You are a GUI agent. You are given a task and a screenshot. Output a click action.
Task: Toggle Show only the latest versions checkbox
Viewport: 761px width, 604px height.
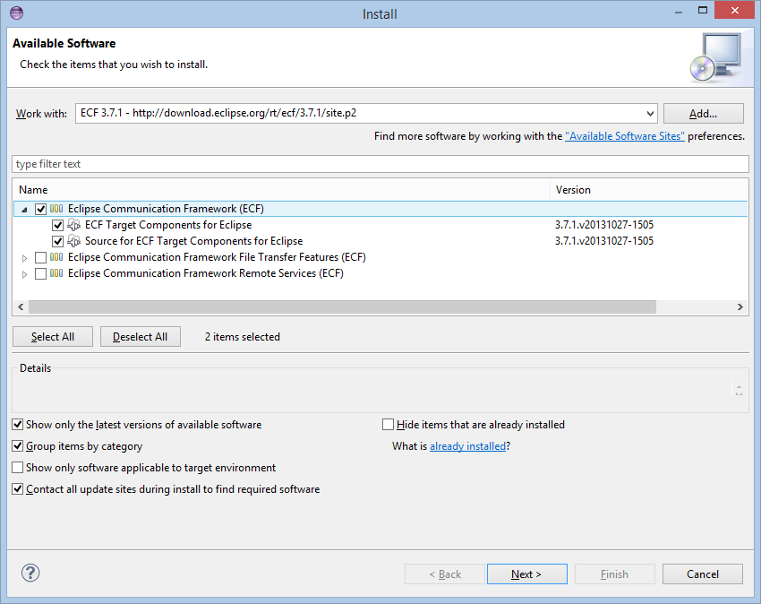click(18, 425)
